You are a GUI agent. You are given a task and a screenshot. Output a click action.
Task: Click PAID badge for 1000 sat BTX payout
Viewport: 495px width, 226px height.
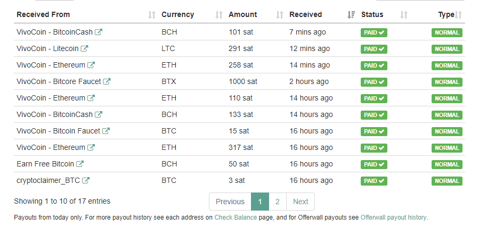pyautogui.click(x=374, y=82)
